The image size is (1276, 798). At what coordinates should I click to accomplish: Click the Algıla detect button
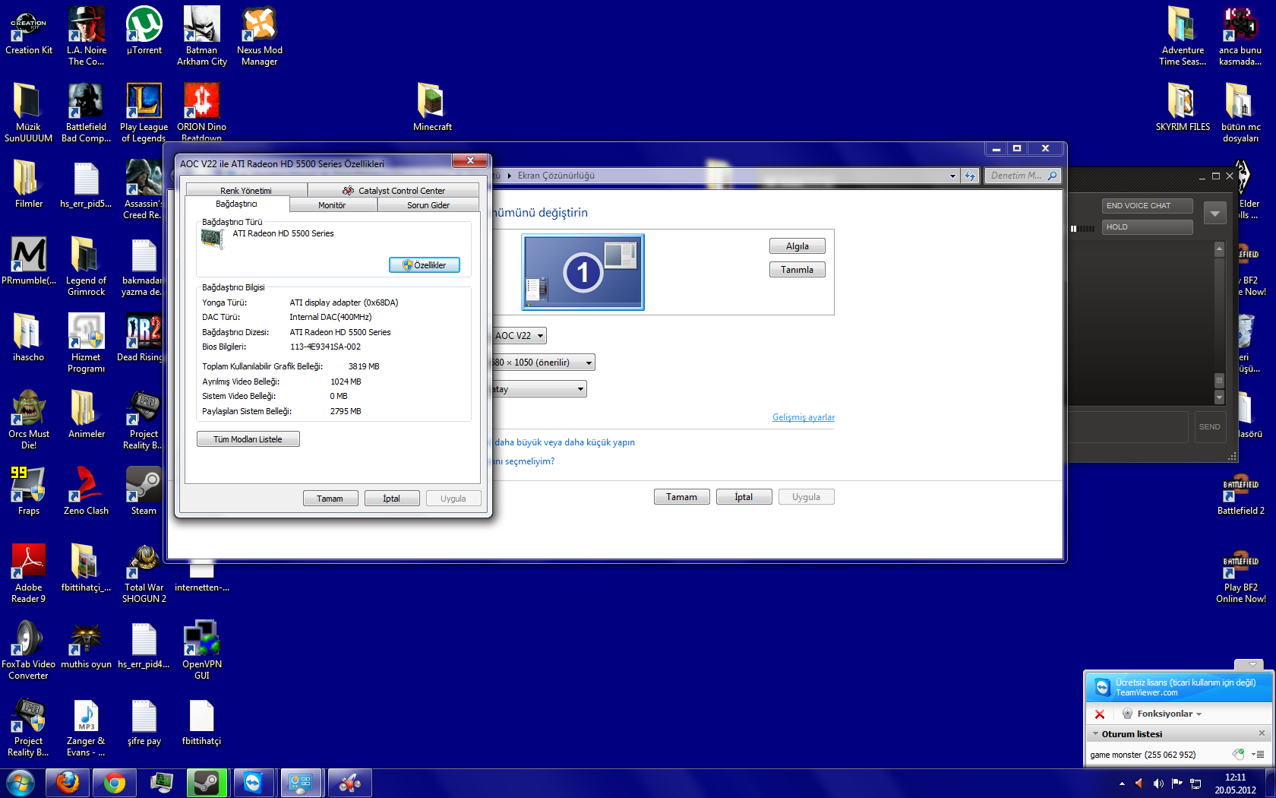click(x=797, y=246)
